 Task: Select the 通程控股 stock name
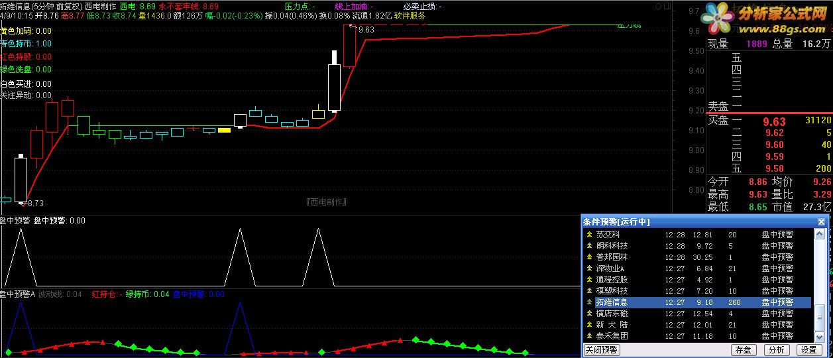[x=612, y=279]
